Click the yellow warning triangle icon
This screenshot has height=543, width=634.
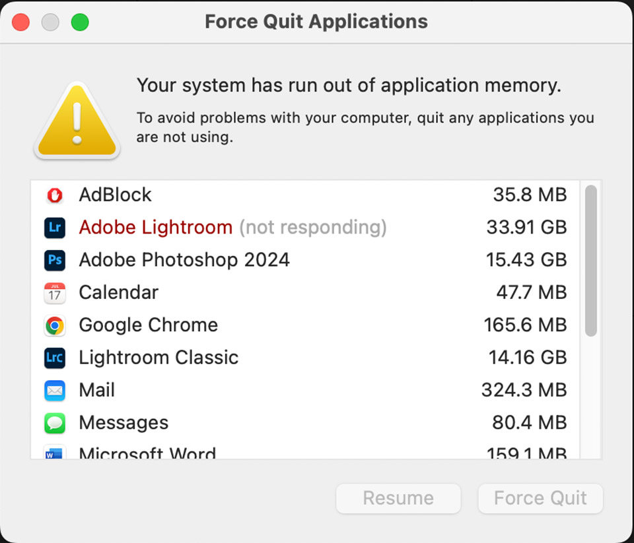(77, 120)
